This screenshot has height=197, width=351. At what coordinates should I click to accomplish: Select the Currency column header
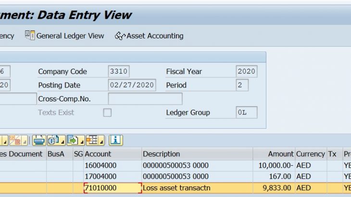311,154
